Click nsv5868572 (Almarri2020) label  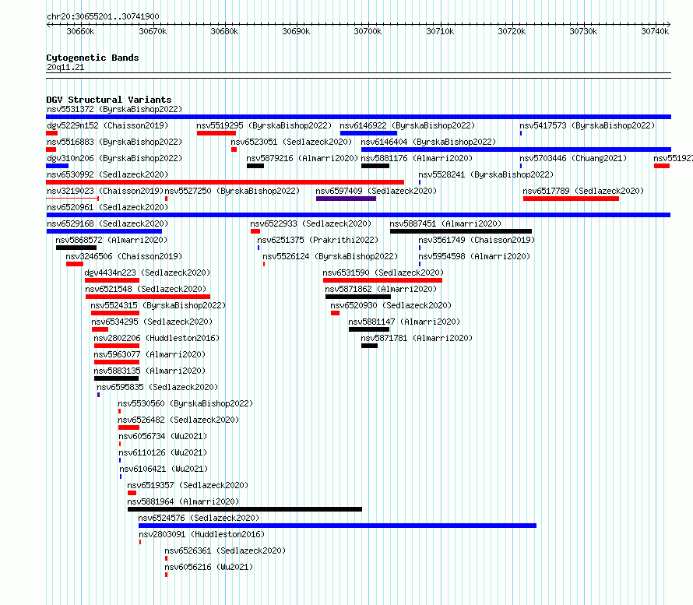coord(111,240)
